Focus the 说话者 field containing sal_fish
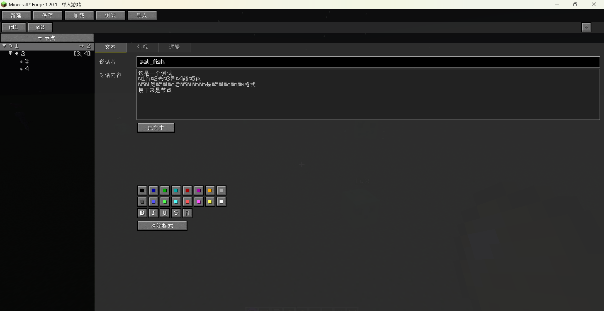 [368, 62]
